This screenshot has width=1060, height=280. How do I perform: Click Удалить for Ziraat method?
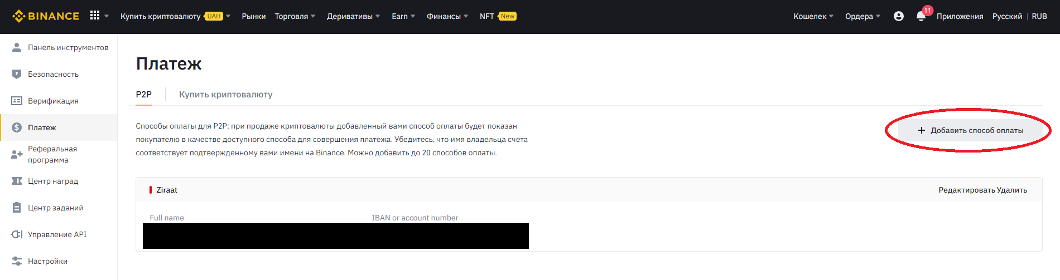click(x=1012, y=190)
